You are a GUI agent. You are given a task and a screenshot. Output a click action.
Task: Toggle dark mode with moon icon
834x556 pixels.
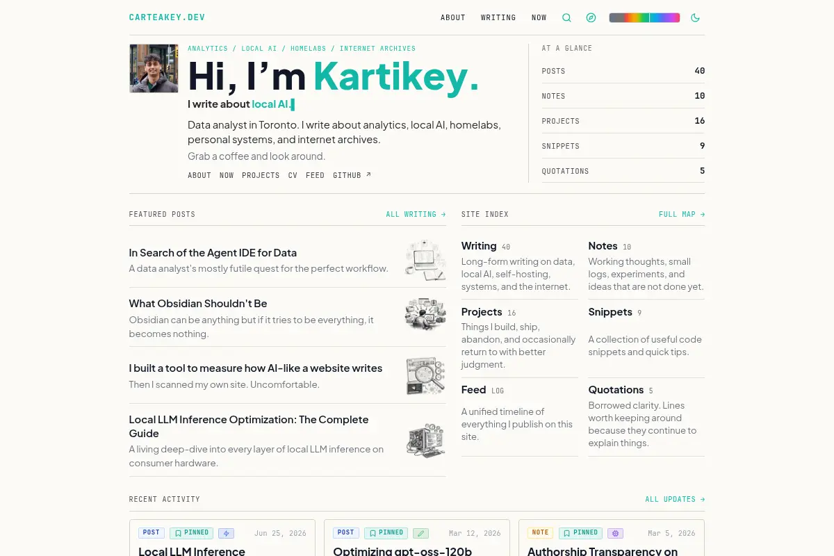pos(695,18)
